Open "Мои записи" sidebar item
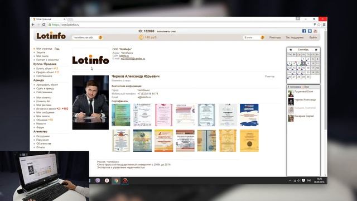The height and width of the screenshot is (201, 357). pos(43,116)
